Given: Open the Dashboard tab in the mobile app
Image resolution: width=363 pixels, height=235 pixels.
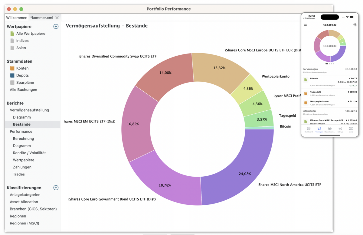Looking at the screenshot, I should [308, 129].
